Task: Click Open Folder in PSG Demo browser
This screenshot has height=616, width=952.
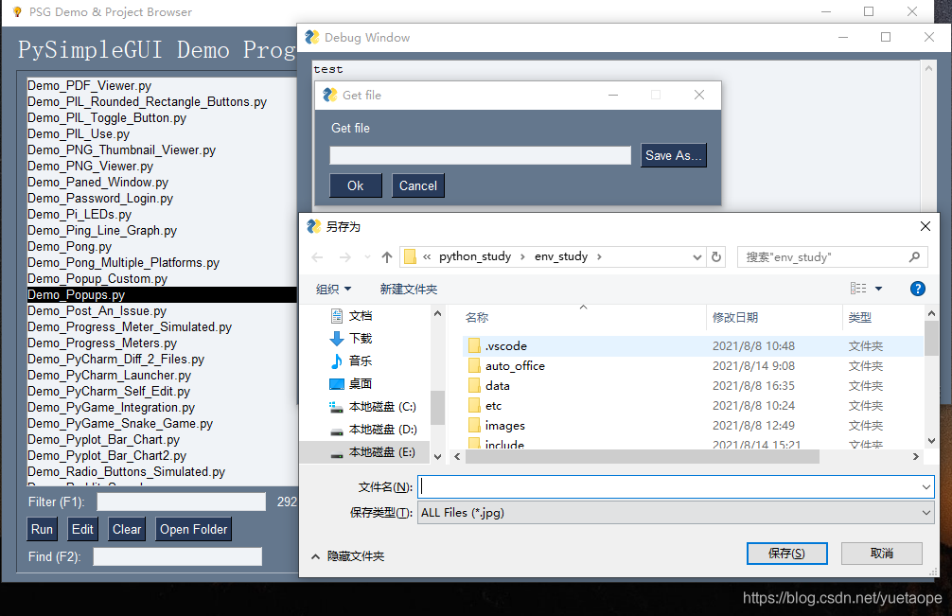Action: point(194,529)
